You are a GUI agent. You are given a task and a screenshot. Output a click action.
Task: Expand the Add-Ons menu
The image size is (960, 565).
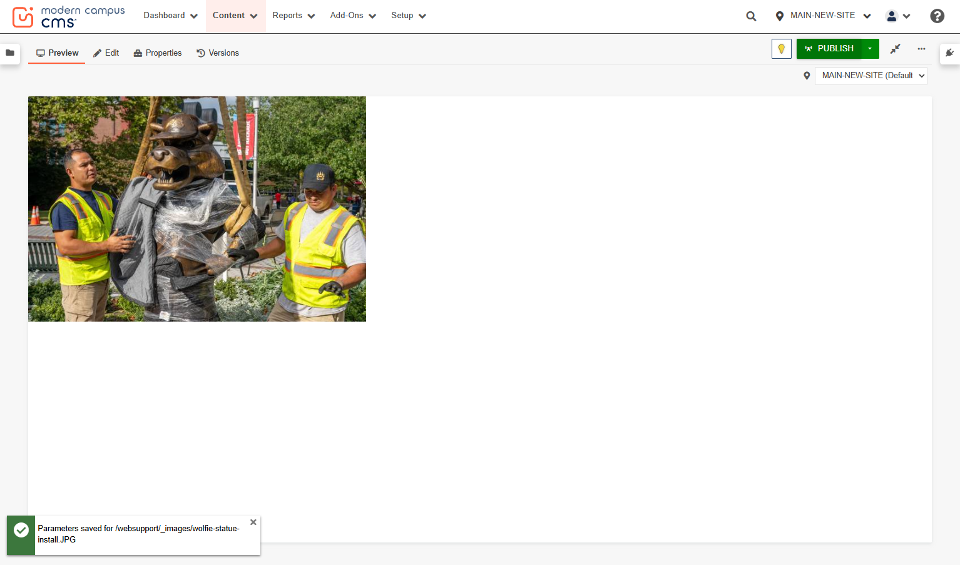click(x=353, y=16)
